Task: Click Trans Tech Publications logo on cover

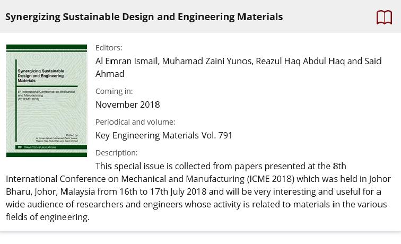Action: [x=37, y=147]
